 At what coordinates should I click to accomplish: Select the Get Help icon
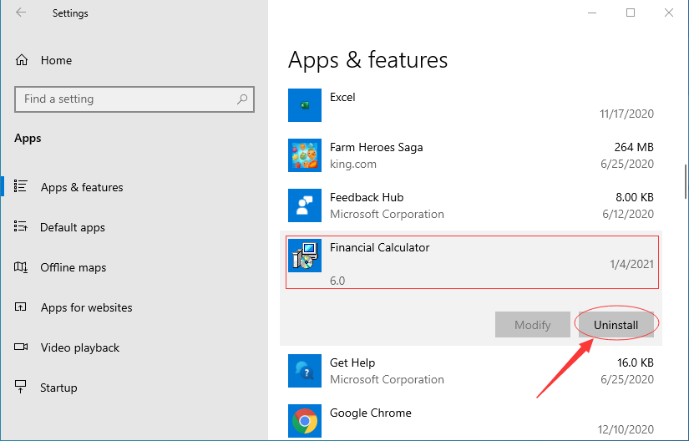pos(305,371)
